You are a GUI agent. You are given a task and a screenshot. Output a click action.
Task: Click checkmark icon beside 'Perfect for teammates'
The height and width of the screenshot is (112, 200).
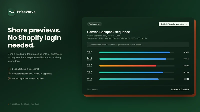9,74
